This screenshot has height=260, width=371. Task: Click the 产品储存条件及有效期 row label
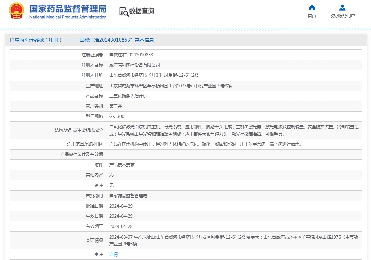82,154
